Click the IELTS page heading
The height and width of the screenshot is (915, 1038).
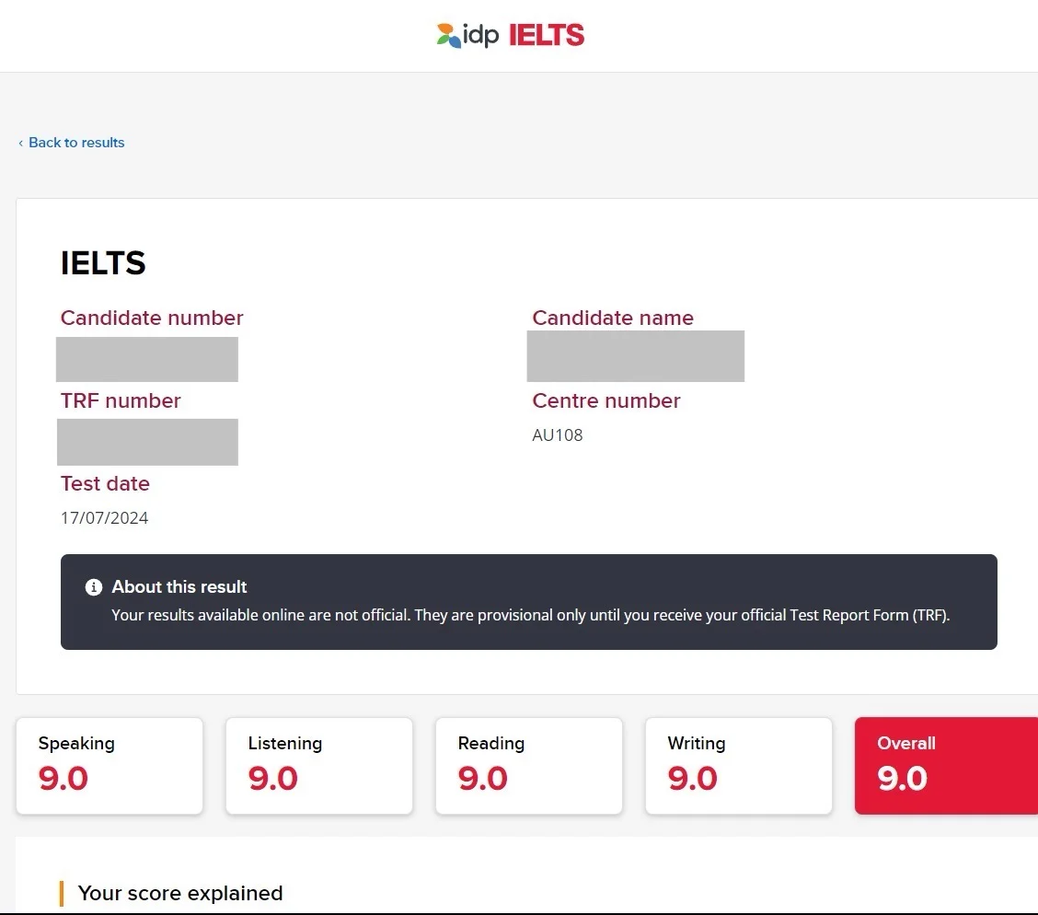click(103, 263)
